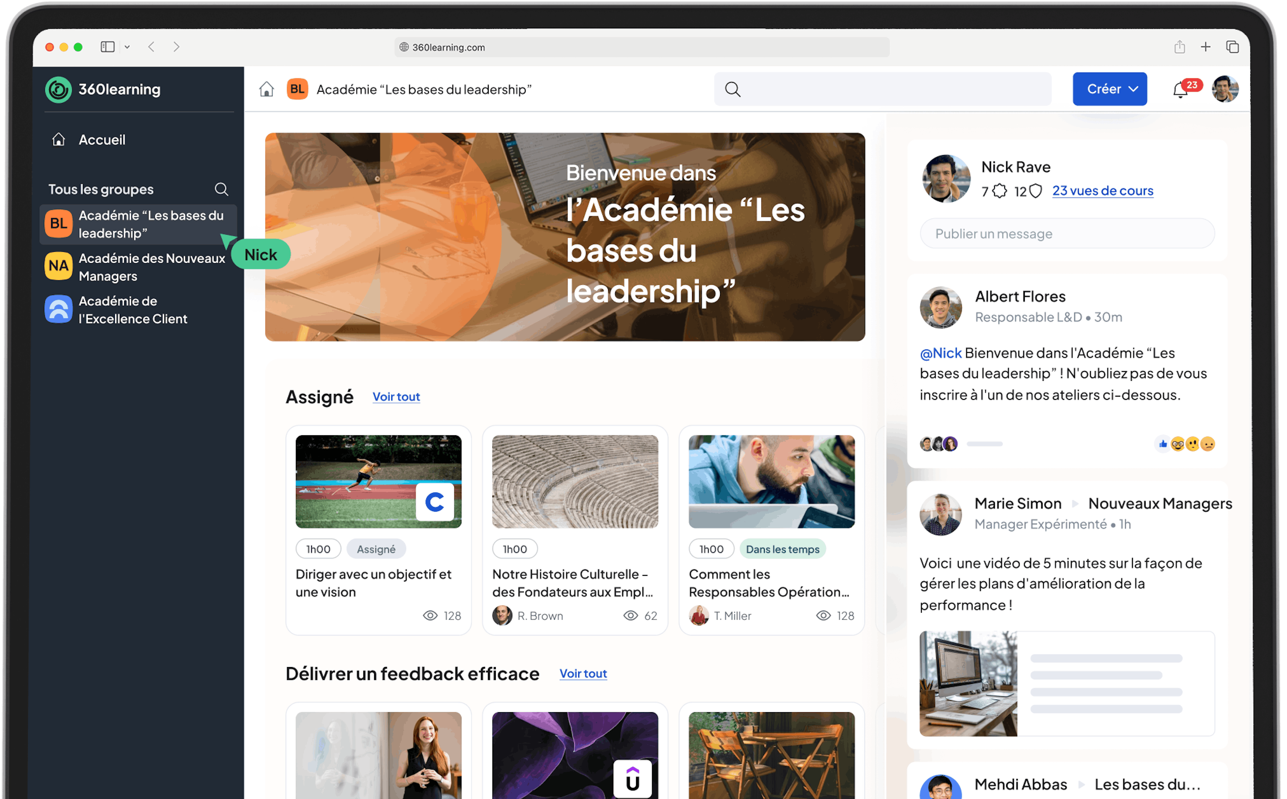
Task: Click the Publier un message field
Action: pos(1067,234)
